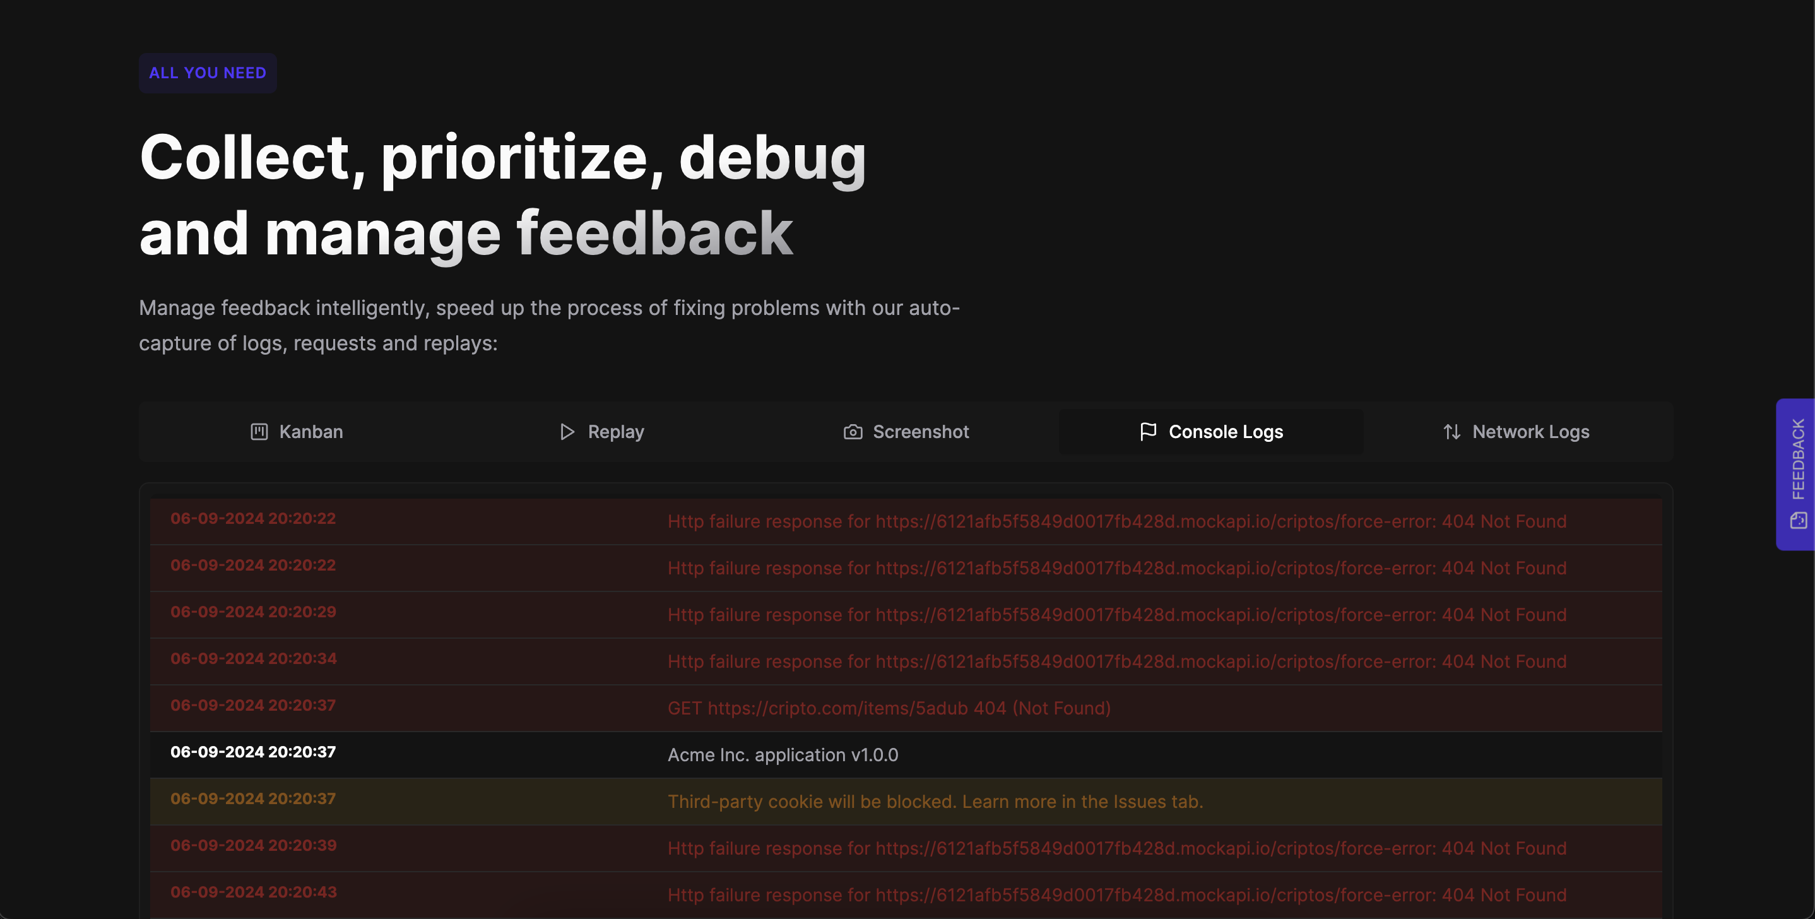The height and width of the screenshot is (919, 1815).
Task: Click the white timestamp of the Acme Inc. row
Action: (x=253, y=752)
